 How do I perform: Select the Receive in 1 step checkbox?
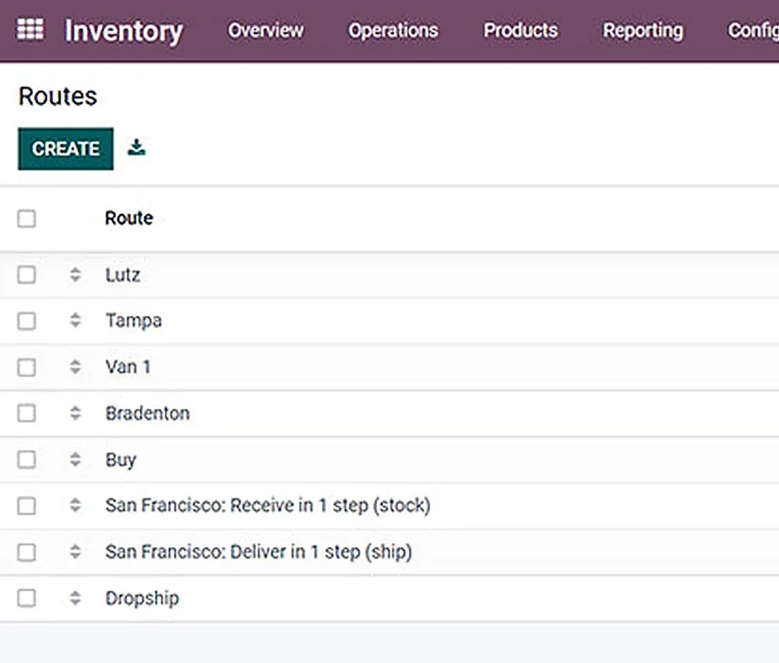pyautogui.click(x=26, y=506)
